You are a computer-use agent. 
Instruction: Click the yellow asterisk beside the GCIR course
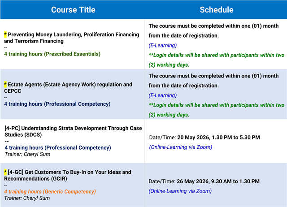(5, 172)
